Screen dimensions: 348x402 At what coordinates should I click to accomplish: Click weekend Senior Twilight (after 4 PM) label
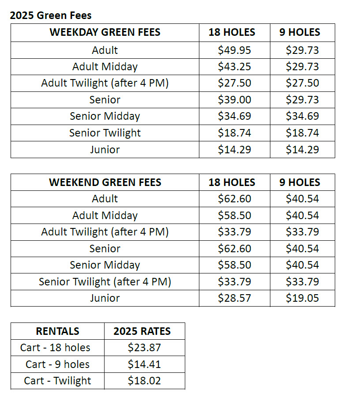click(x=105, y=282)
